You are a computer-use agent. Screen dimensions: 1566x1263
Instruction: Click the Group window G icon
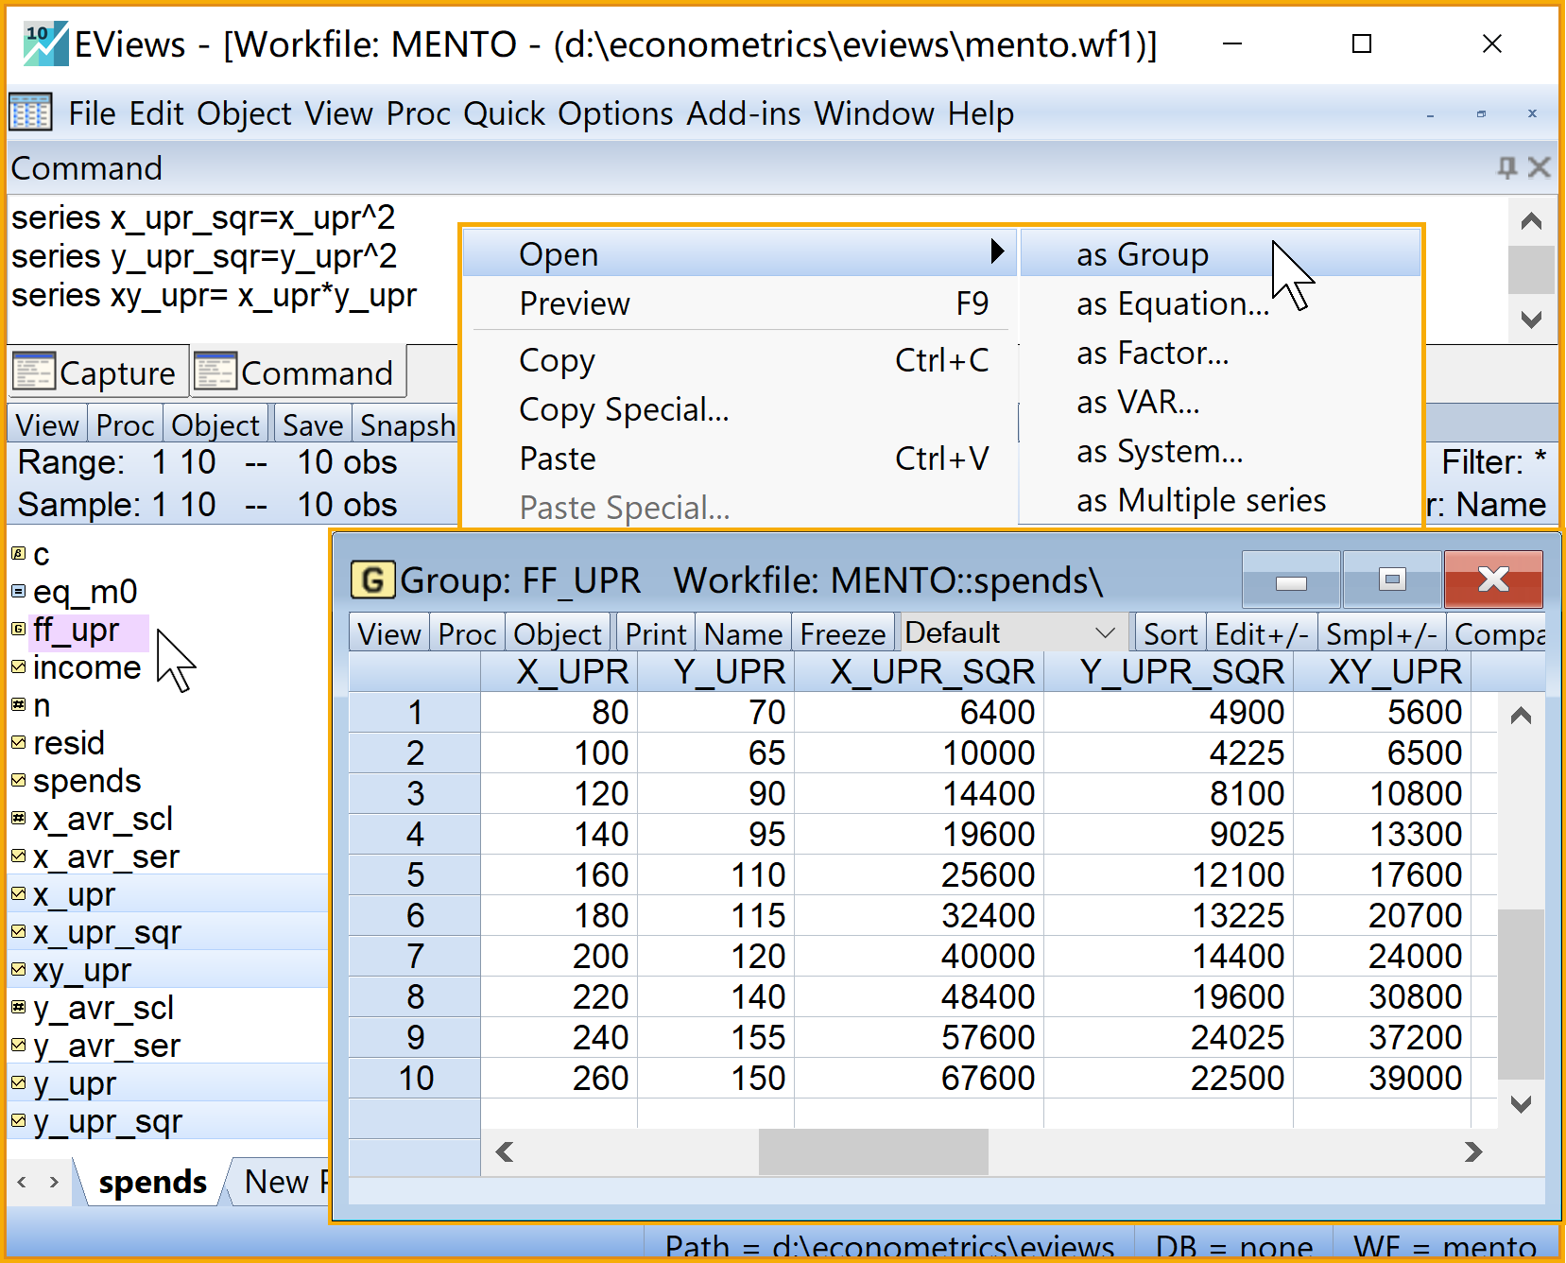pos(372,580)
